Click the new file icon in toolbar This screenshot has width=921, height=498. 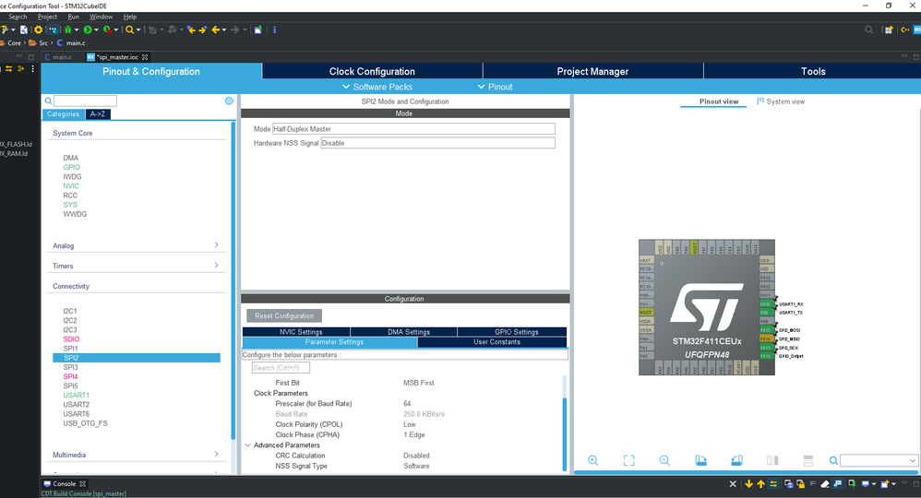[x=24, y=30]
